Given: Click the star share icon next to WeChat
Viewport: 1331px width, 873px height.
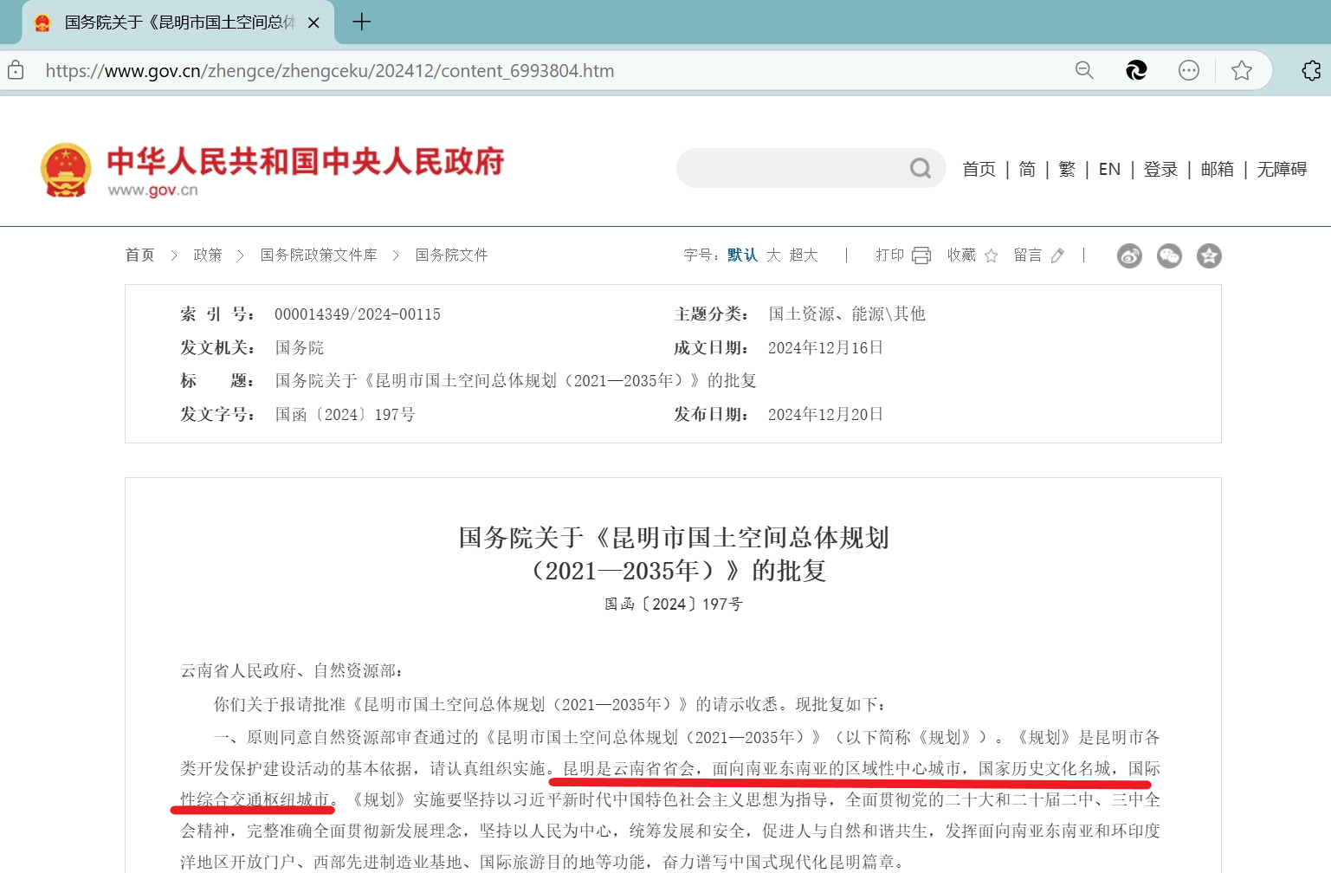Looking at the screenshot, I should point(1209,255).
